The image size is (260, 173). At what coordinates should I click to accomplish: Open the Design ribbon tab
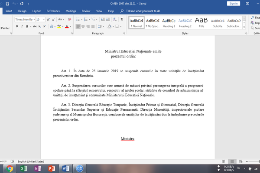pos(22,11)
